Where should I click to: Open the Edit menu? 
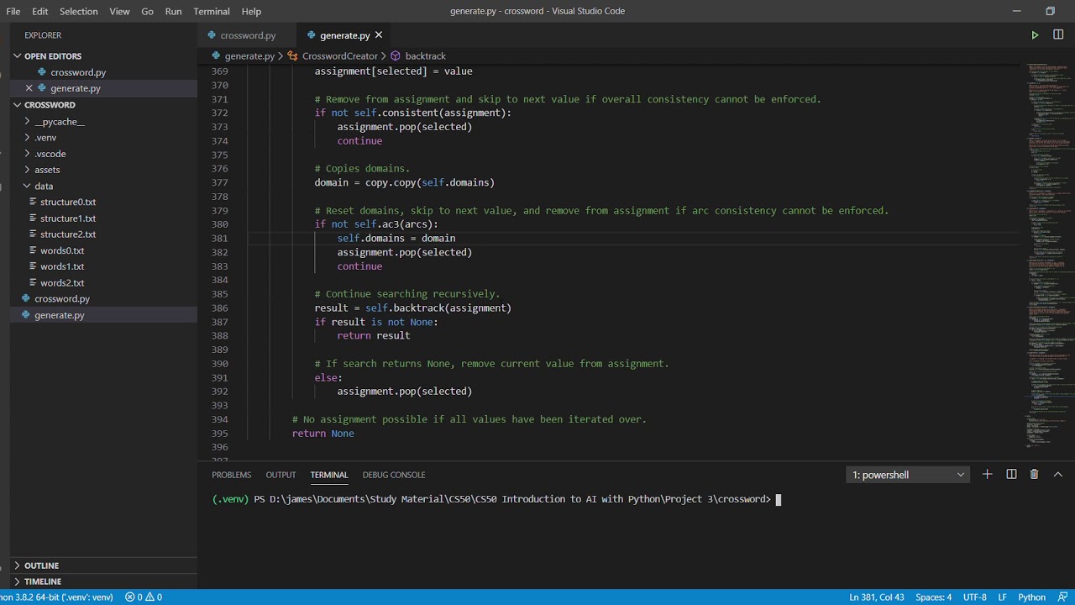(x=39, y=11)
